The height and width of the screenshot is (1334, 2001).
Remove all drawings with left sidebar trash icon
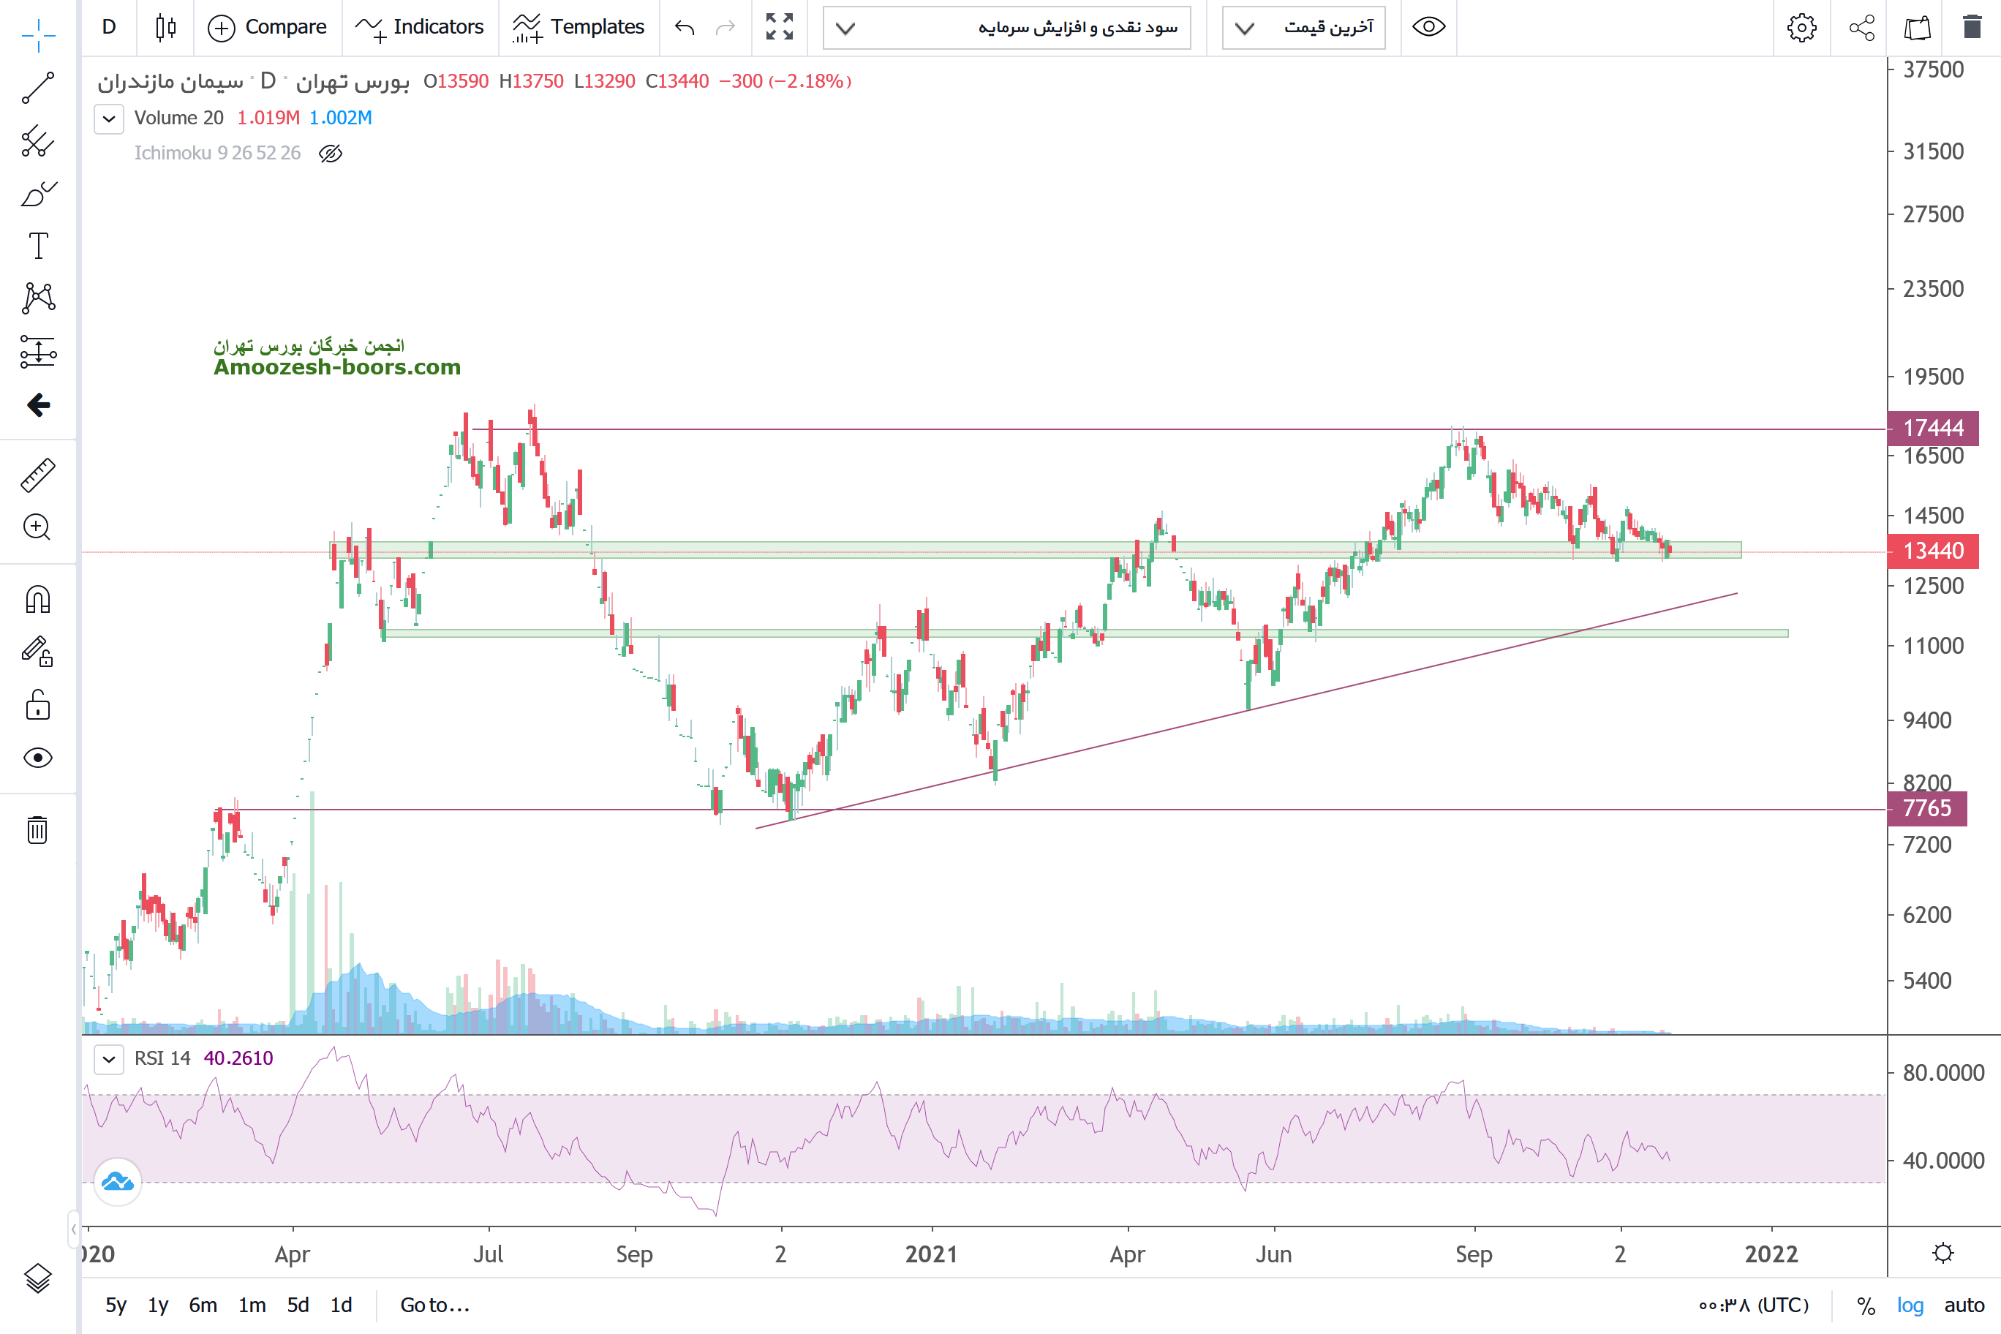37,829
